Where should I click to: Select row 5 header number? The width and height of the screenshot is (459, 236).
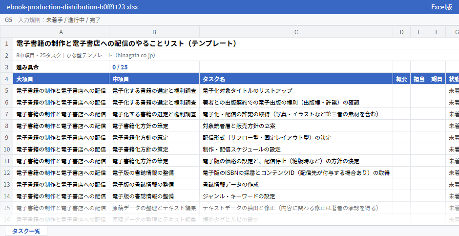(x=6, y=90)
